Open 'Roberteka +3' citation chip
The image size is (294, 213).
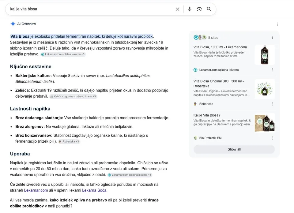tap(69, 141)
